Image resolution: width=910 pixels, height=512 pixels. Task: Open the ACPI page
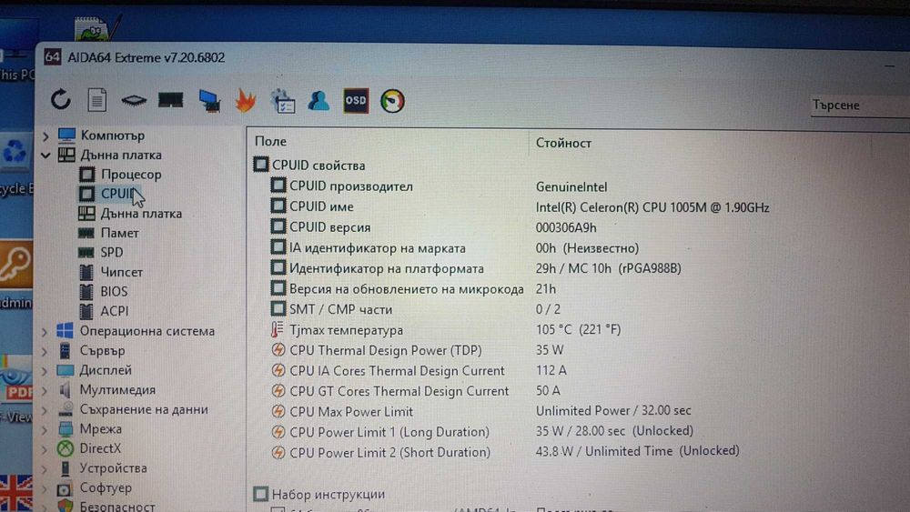(x=115, y=311)
